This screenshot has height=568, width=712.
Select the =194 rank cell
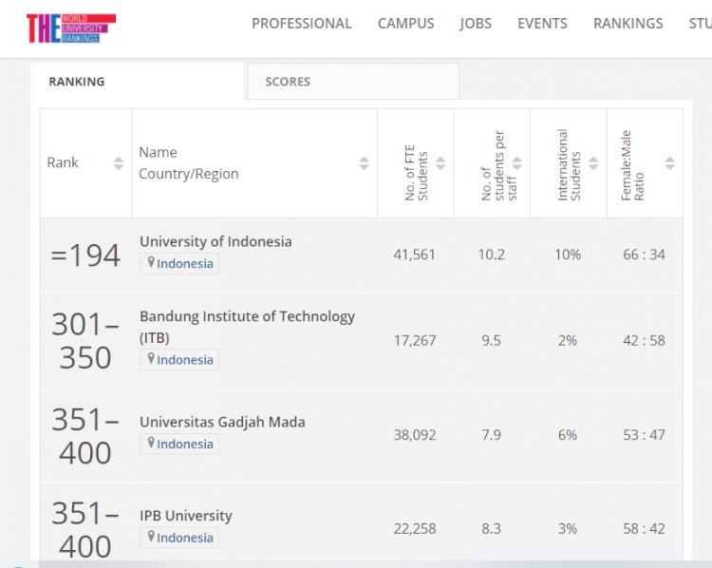pyautogui.click(x=85, y=255)
